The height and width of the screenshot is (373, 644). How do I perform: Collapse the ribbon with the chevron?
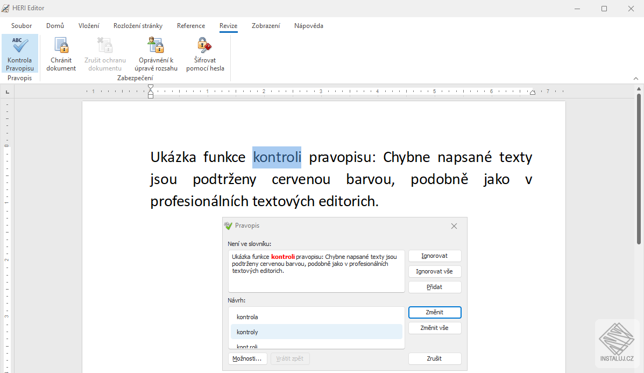(x=636, y=79)
